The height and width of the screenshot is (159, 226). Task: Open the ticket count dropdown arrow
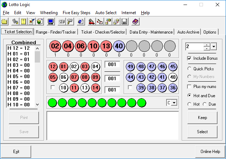[214, 47]
